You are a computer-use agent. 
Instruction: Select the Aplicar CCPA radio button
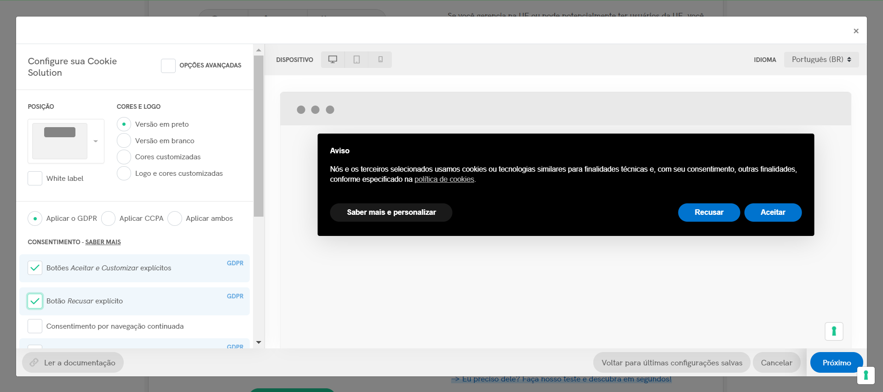(109, 218)
